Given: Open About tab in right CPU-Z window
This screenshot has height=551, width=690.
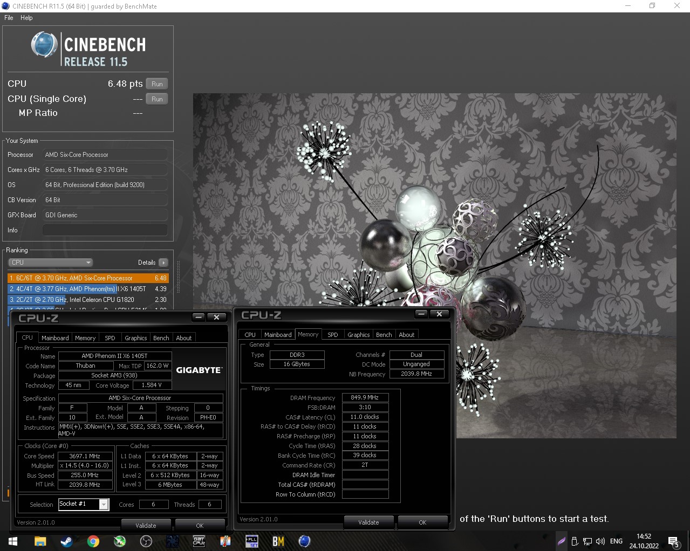Looking at the screenshot, I should click(x=407, y=335).
